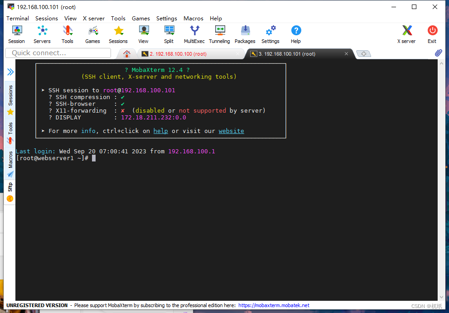Open the Terminal menu

click(x=17, y=18)
